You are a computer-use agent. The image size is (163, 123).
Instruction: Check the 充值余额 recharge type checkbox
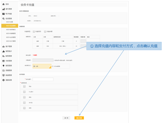tap(45, 31)
